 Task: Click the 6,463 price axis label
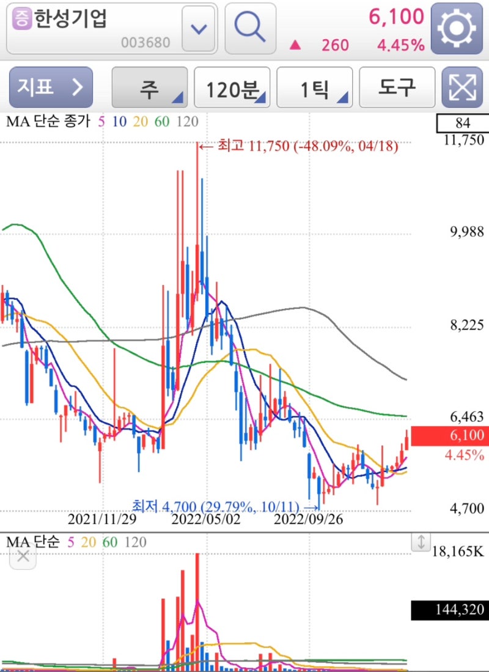click(x=467, y=416)
